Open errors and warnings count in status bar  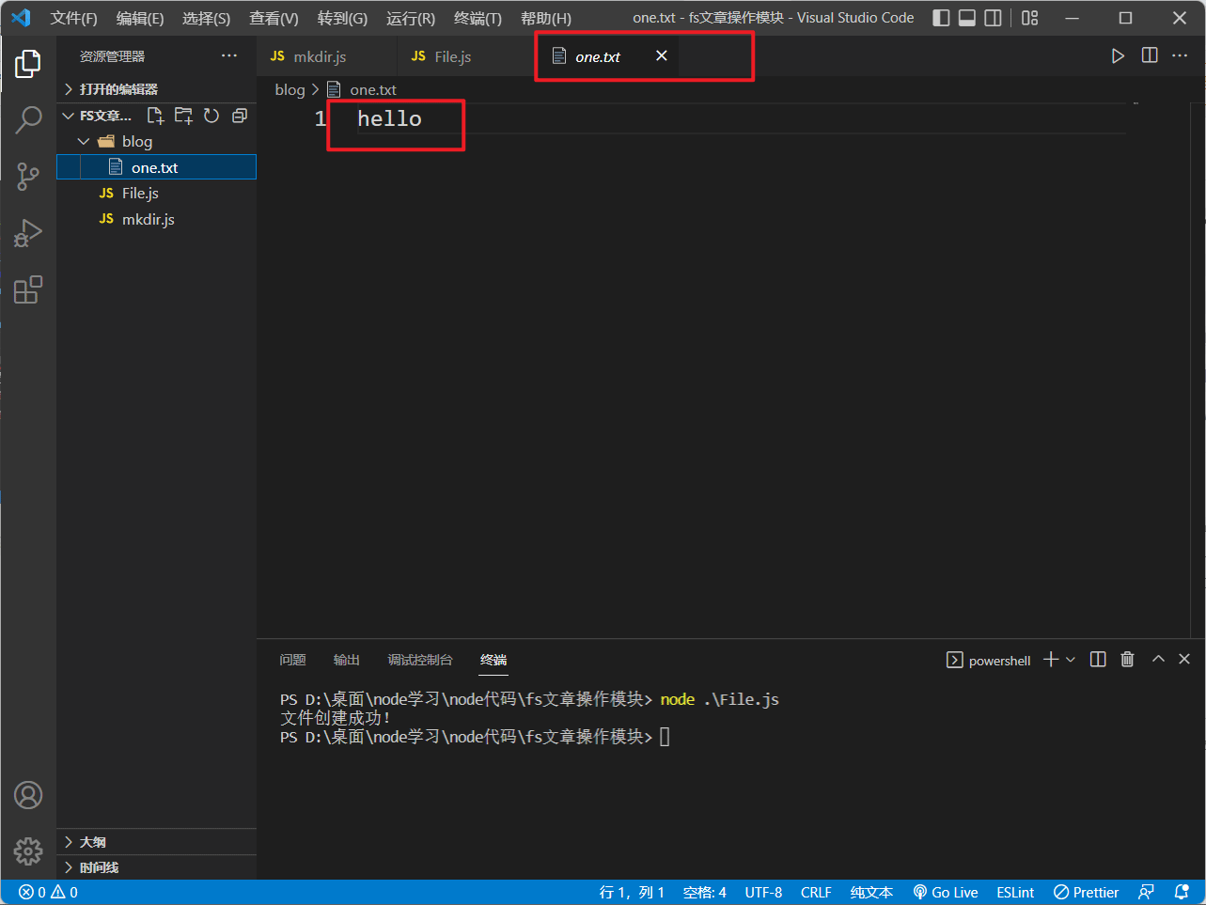pos(49,893)
